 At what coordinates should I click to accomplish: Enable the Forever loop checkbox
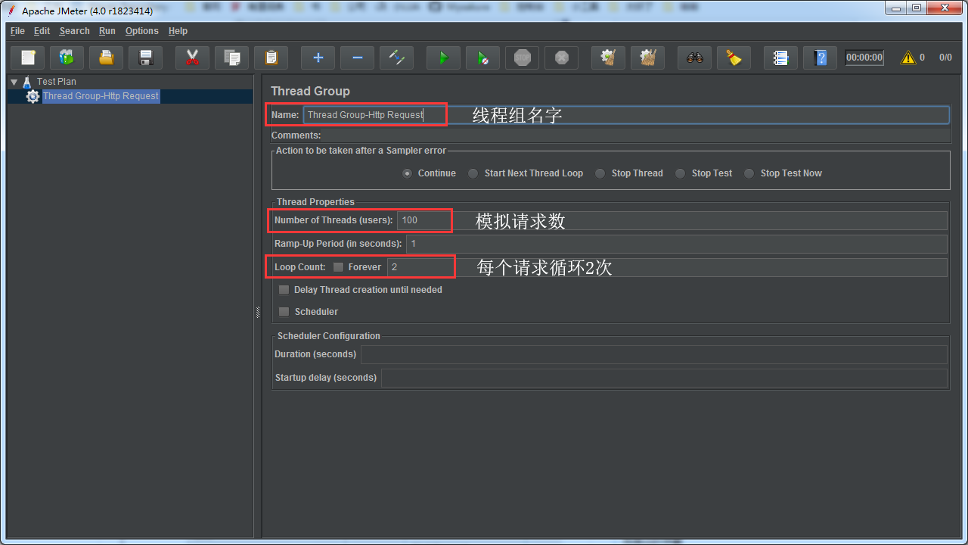pos(338,267)
